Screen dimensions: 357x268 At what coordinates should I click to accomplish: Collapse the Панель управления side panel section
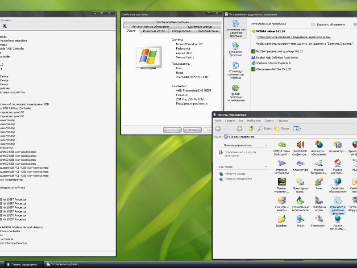point(266,145)
